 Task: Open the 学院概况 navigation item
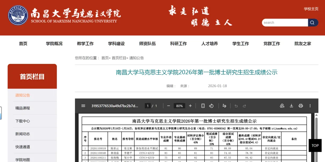[x=54, y=43]
